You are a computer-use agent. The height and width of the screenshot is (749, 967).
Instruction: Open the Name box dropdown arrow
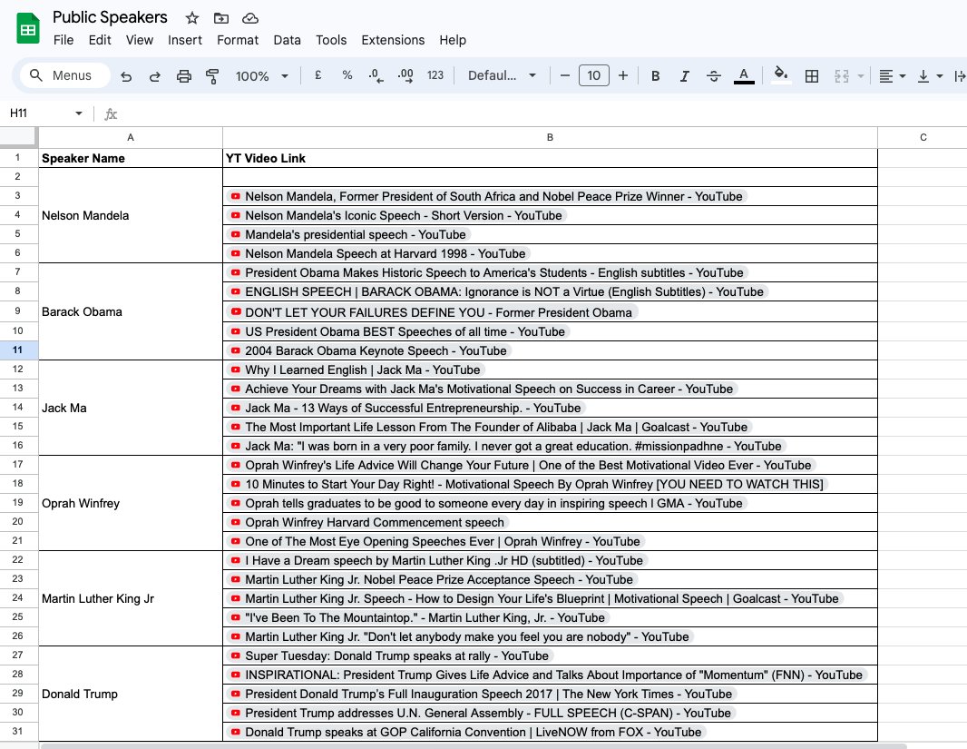(x=79, y=113)
